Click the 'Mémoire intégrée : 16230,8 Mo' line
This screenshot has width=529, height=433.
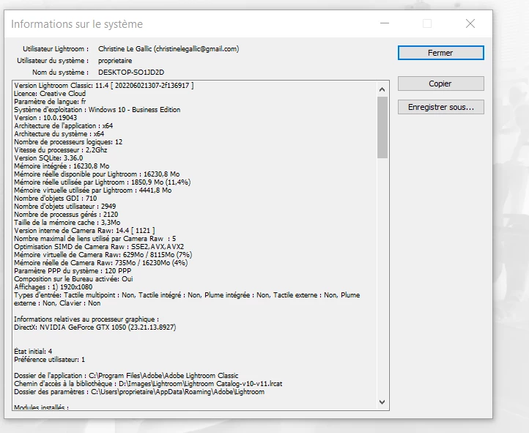pyautogui.click(x=62, y=166)
